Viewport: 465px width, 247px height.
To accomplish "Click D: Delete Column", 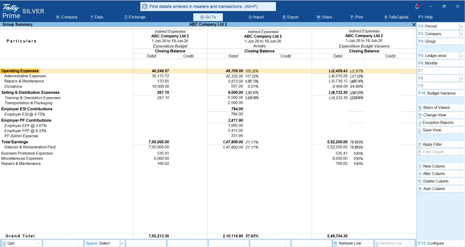I will [x=438, y=181].
